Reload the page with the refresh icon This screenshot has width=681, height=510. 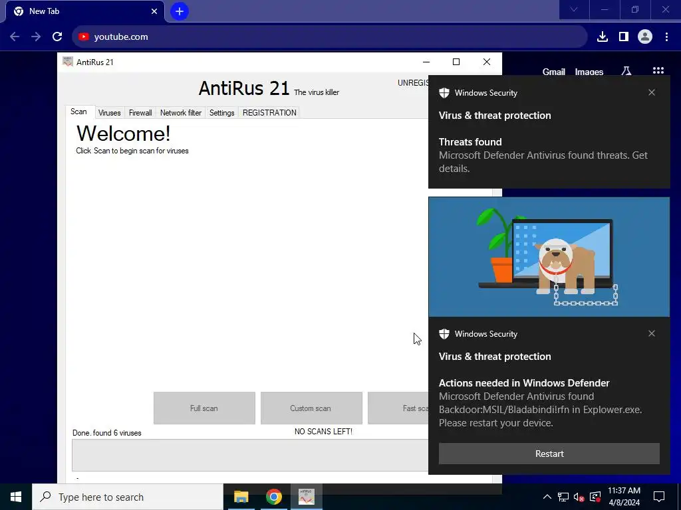coord(57,37)
